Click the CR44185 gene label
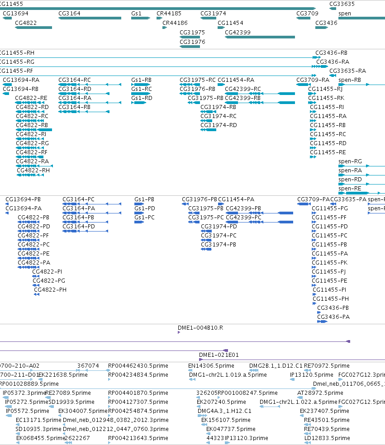 pyautogui.click(x=169, y=13)
